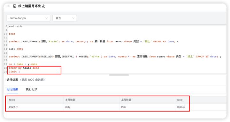Select the cell value 2022-11

[14, 107]
